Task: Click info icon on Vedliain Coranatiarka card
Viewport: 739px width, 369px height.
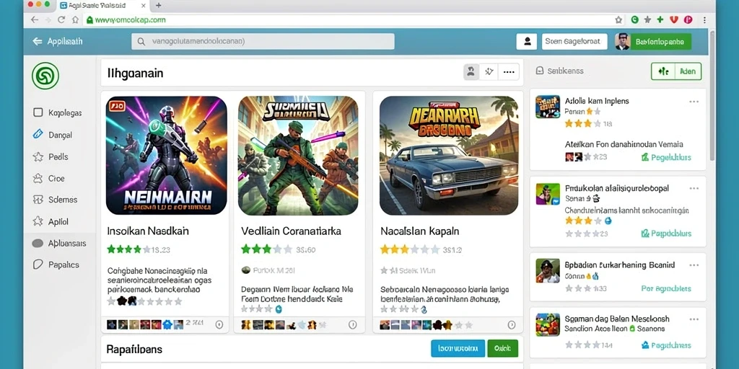Action: point(352,325)
